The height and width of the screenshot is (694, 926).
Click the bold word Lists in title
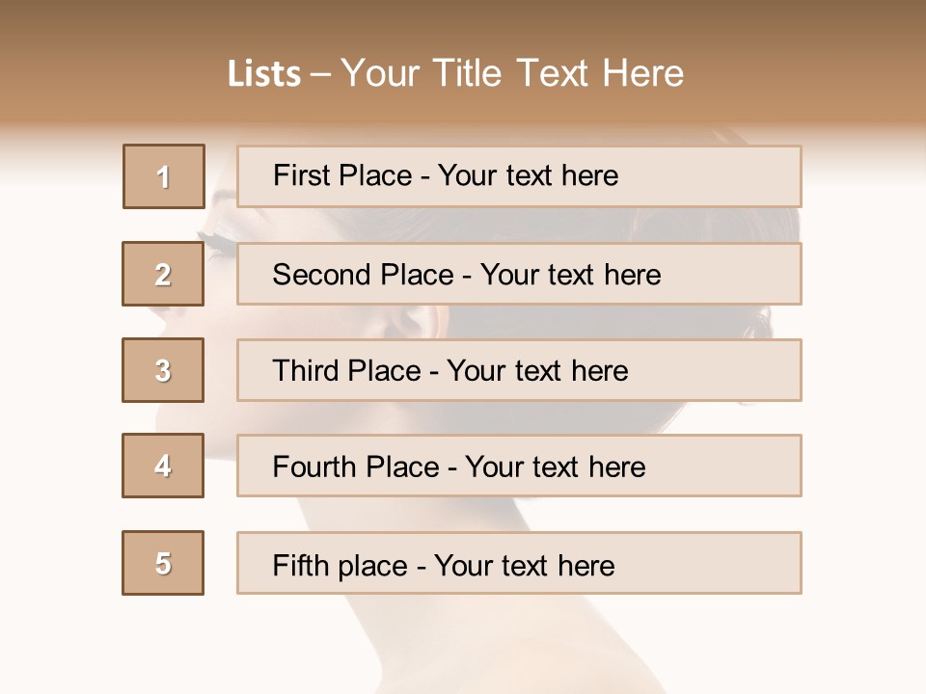264,74
